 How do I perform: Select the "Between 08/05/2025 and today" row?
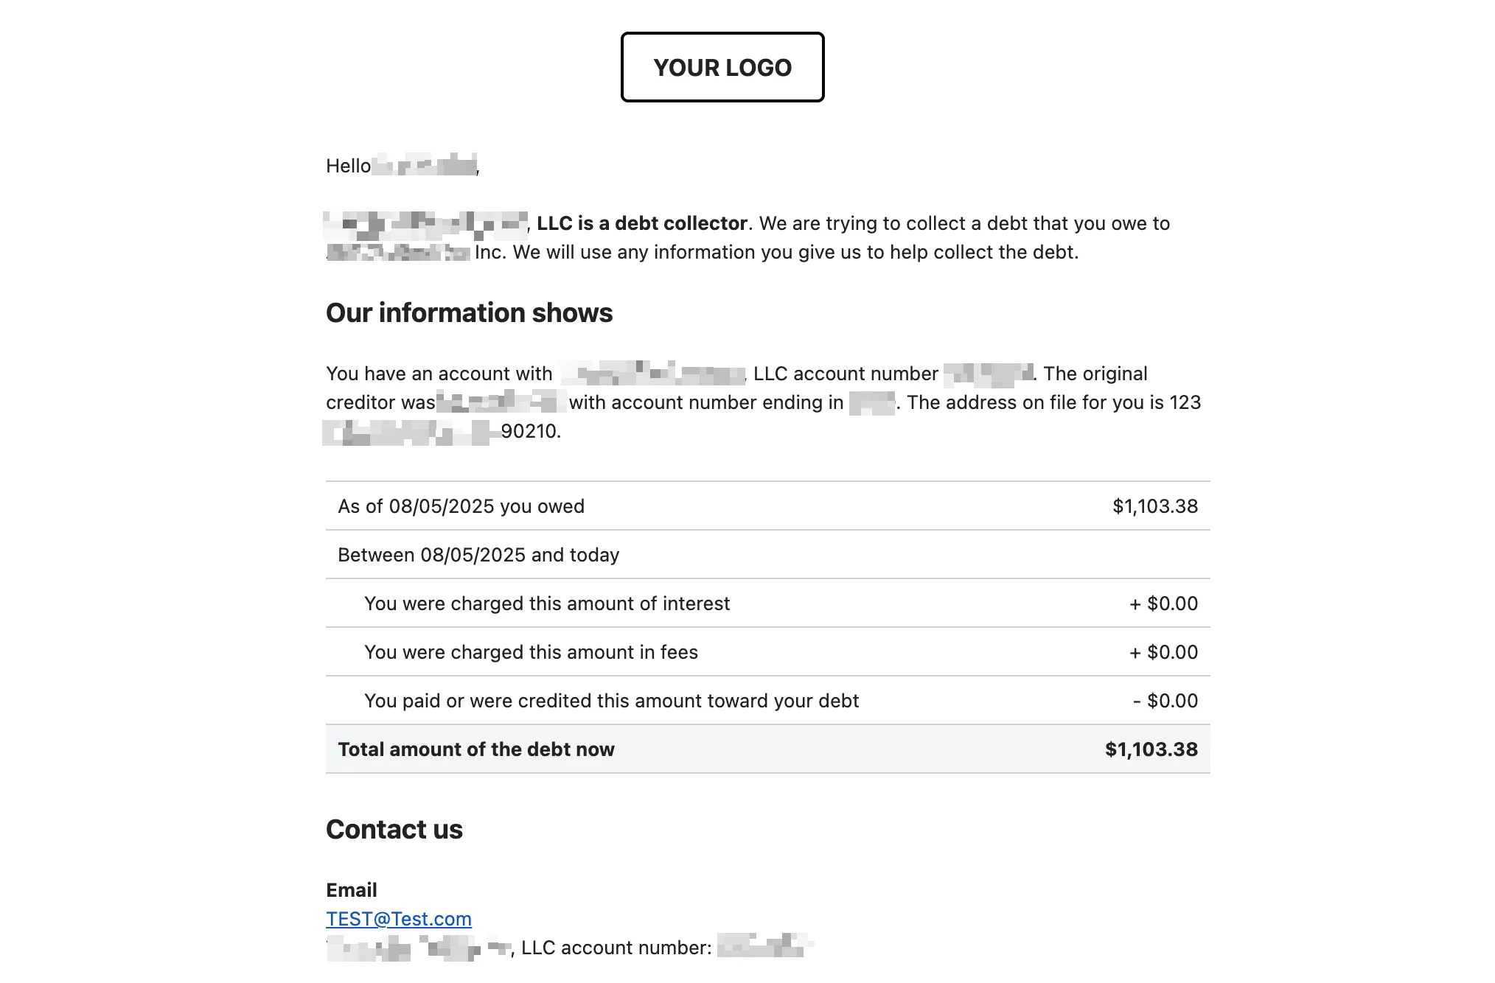click(x=768, y=555)
